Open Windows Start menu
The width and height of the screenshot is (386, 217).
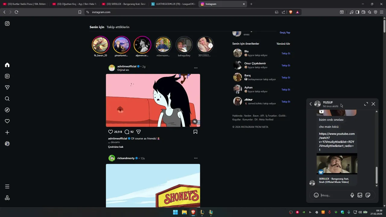pyautogui.click(x=175, y=212)
